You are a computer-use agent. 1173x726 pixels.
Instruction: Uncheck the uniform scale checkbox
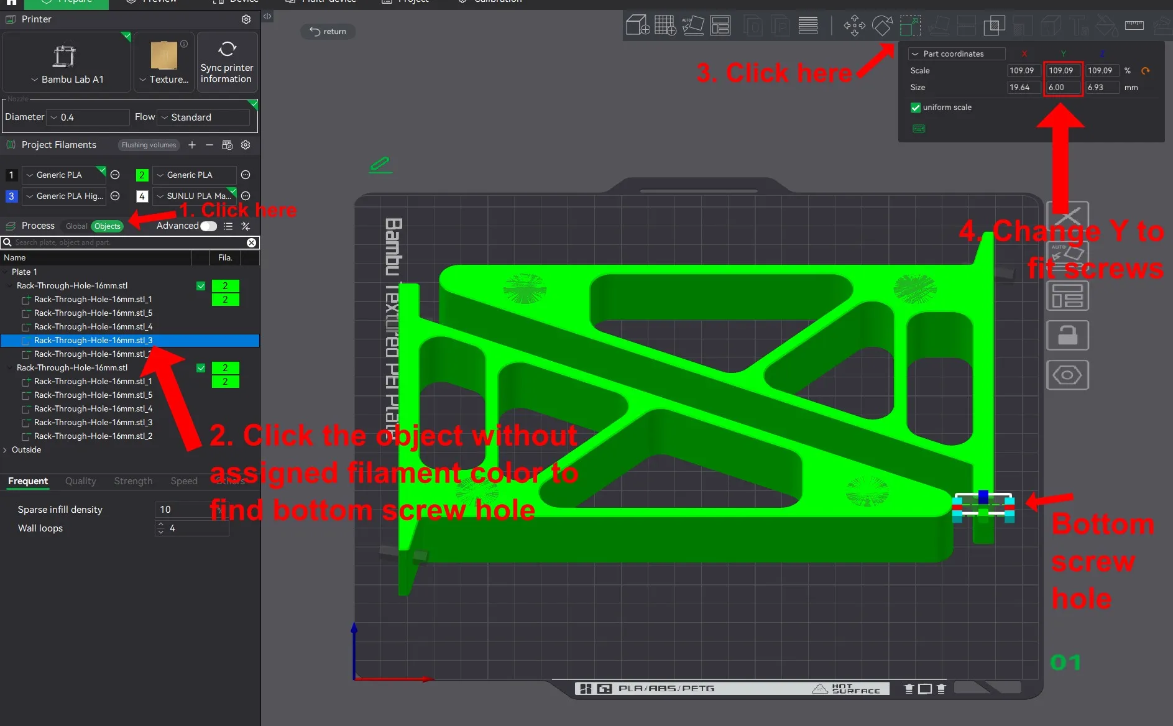[x=916, y=108]
